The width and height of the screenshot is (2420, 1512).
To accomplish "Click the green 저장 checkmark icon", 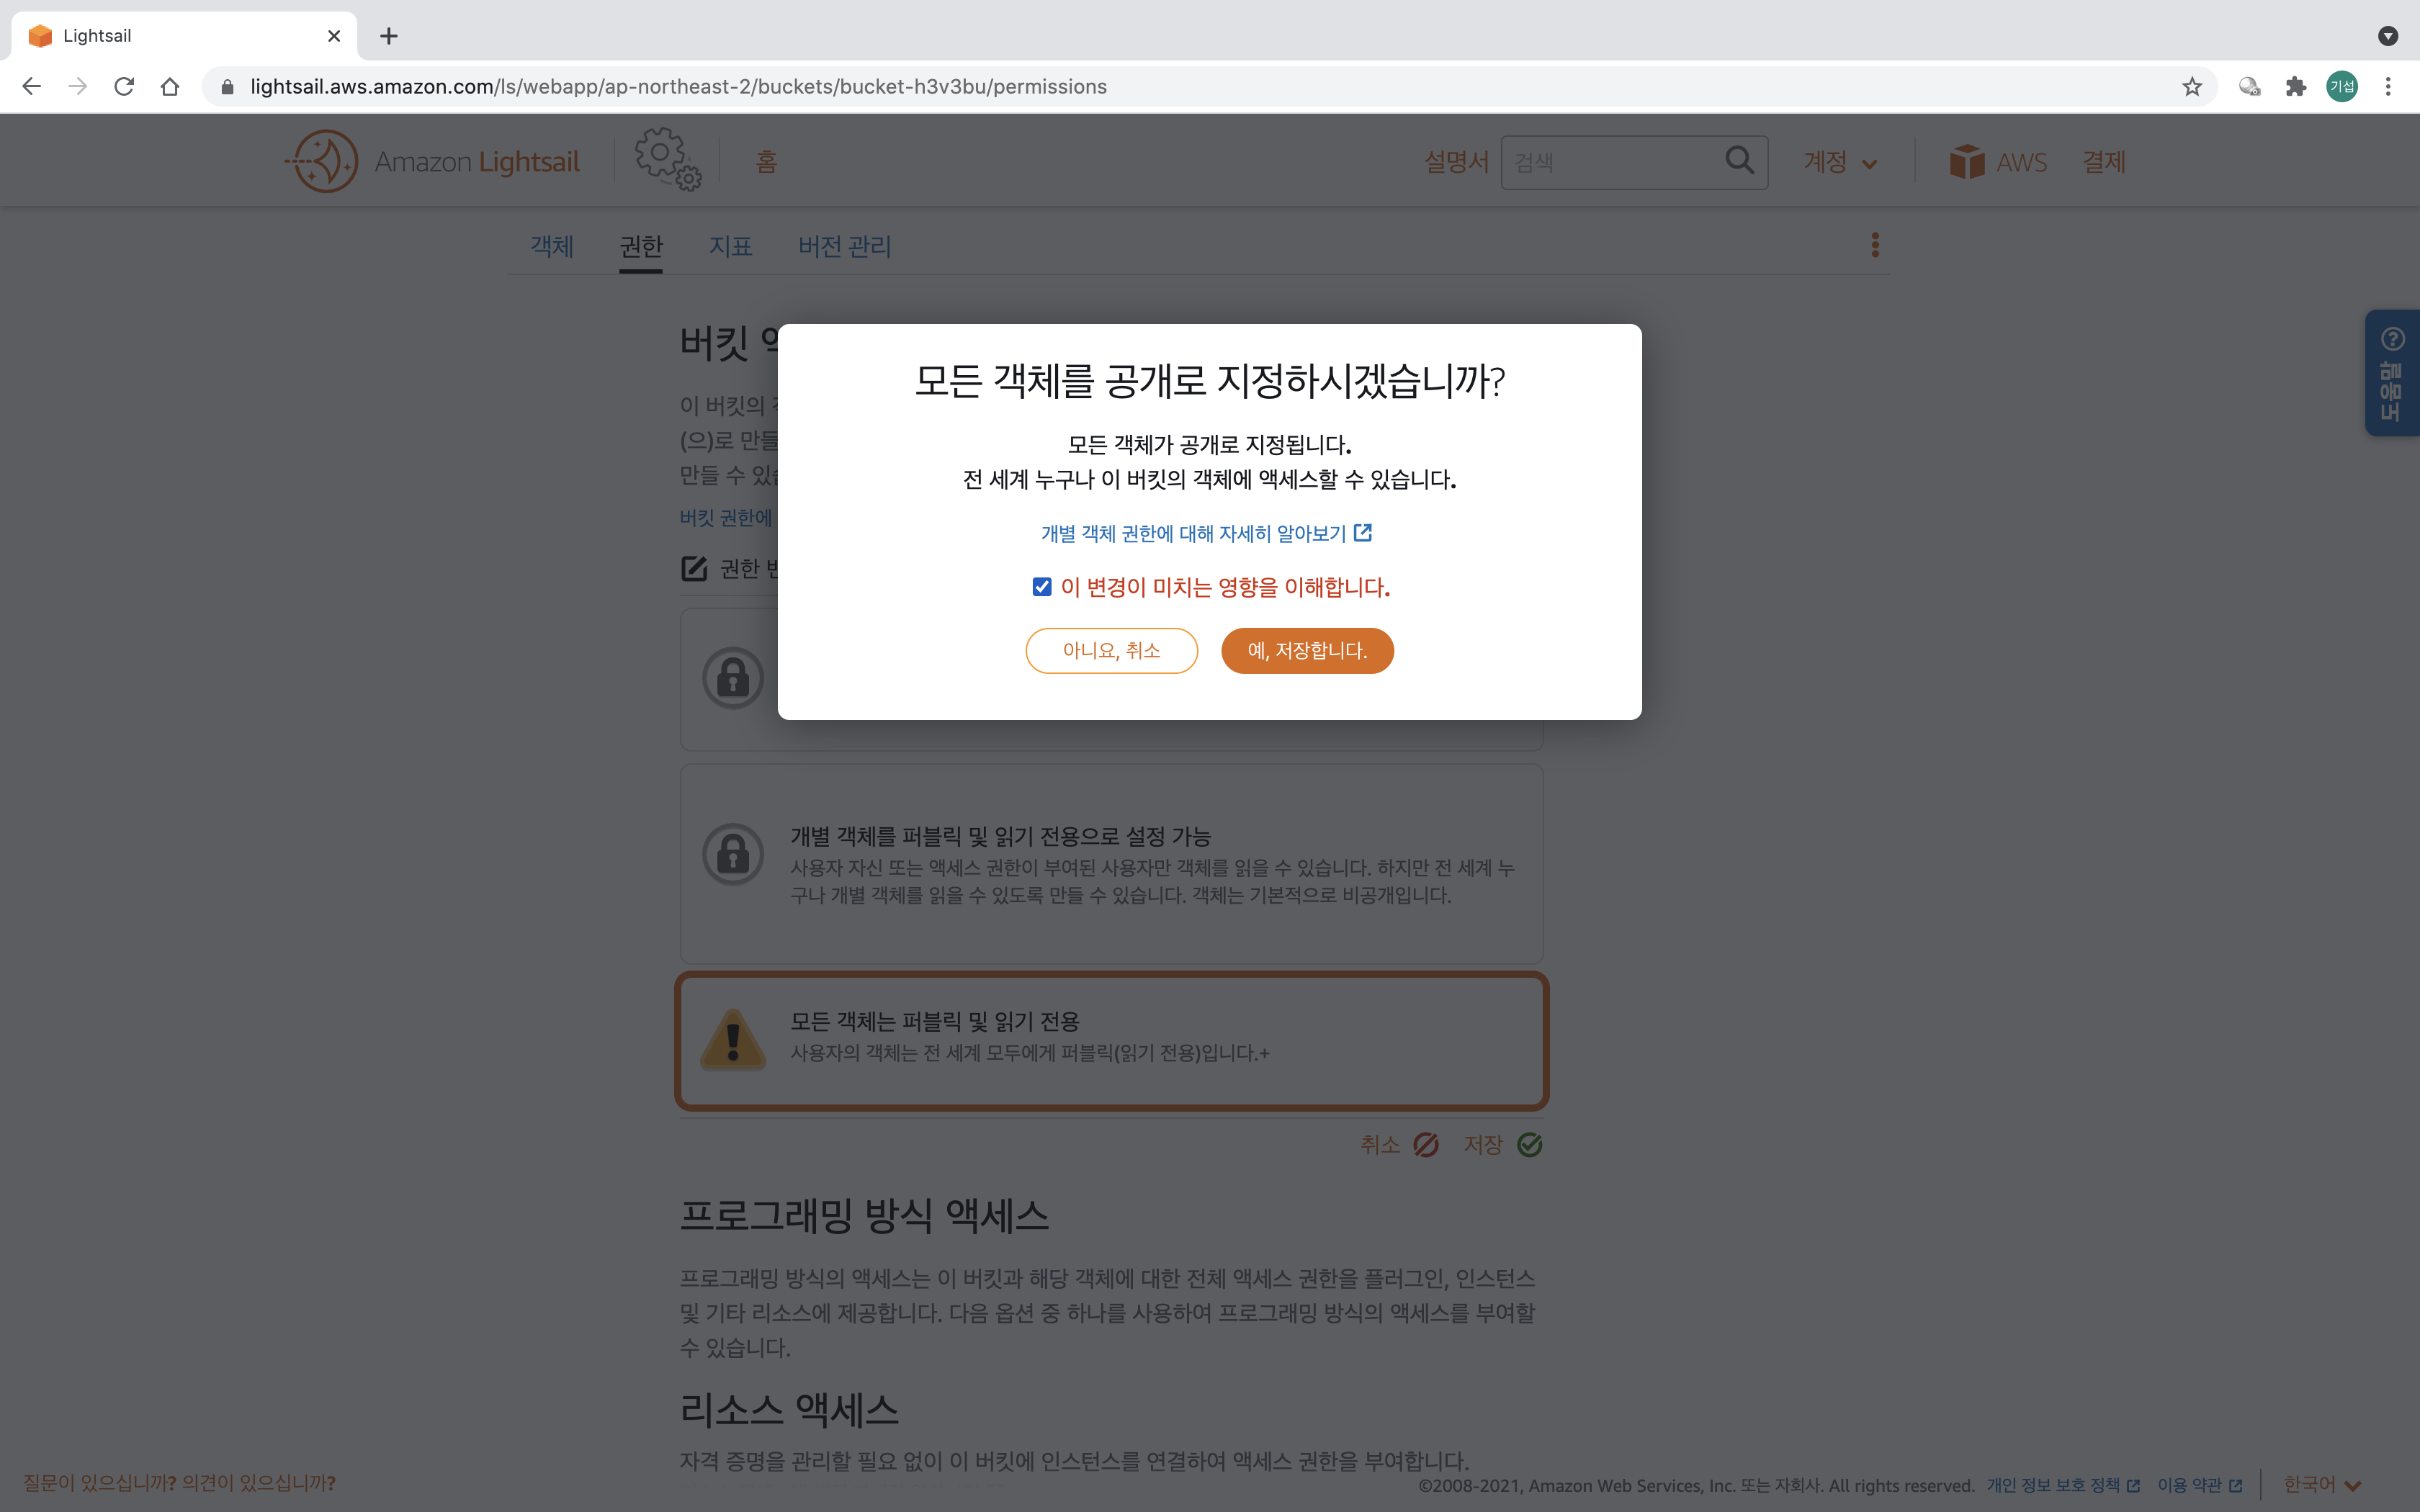I will click(1529, 1144).
